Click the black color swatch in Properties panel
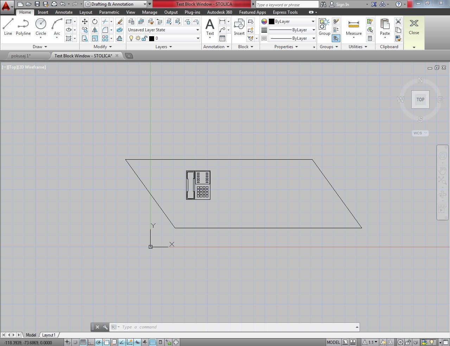Screen dimensions: 450x346 (272, 21)
